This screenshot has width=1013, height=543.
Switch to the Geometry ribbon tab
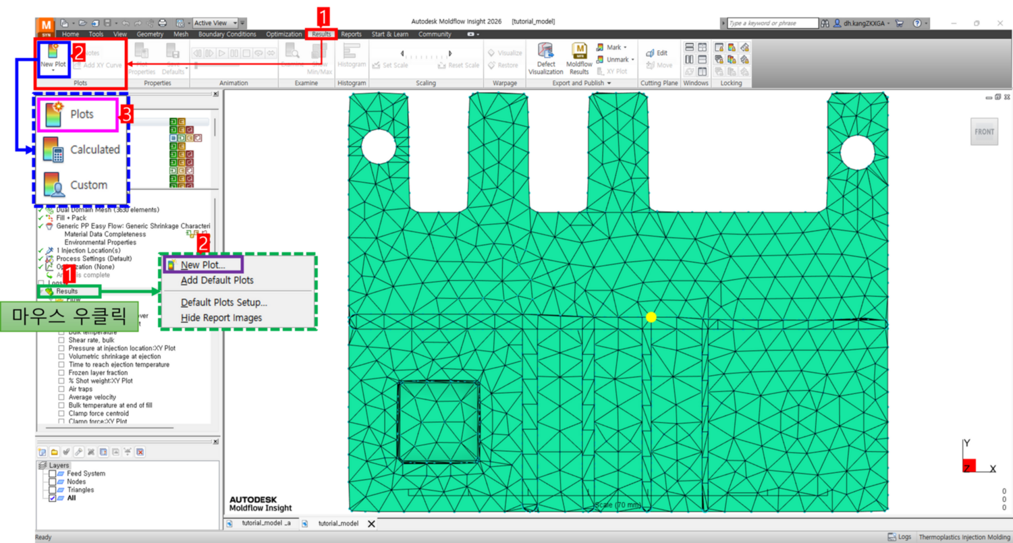click(150, 34)
